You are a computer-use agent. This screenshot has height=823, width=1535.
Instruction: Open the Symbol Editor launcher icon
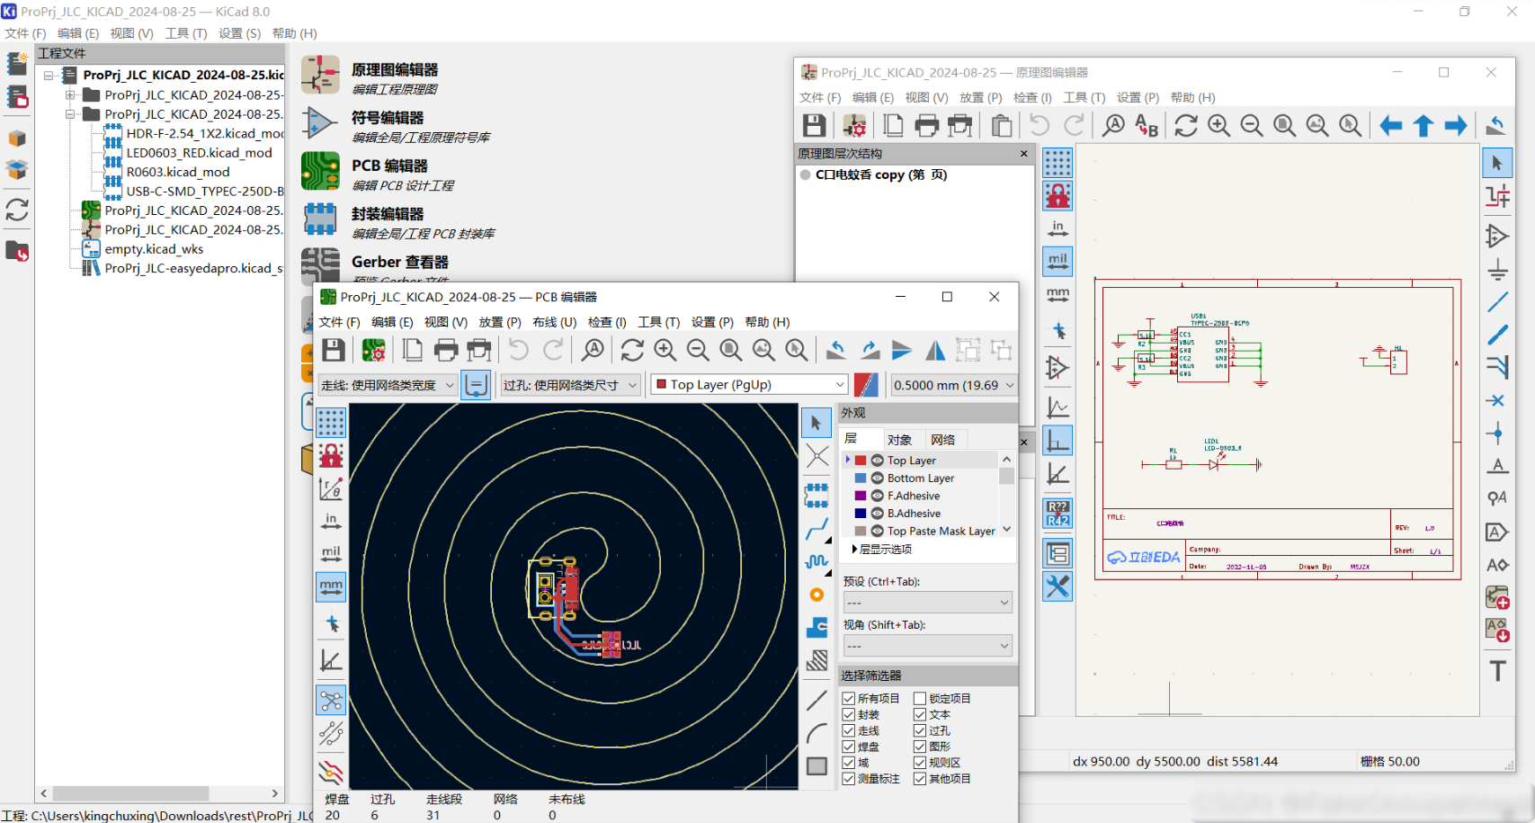pyautogui.click(x=320, y=123)
